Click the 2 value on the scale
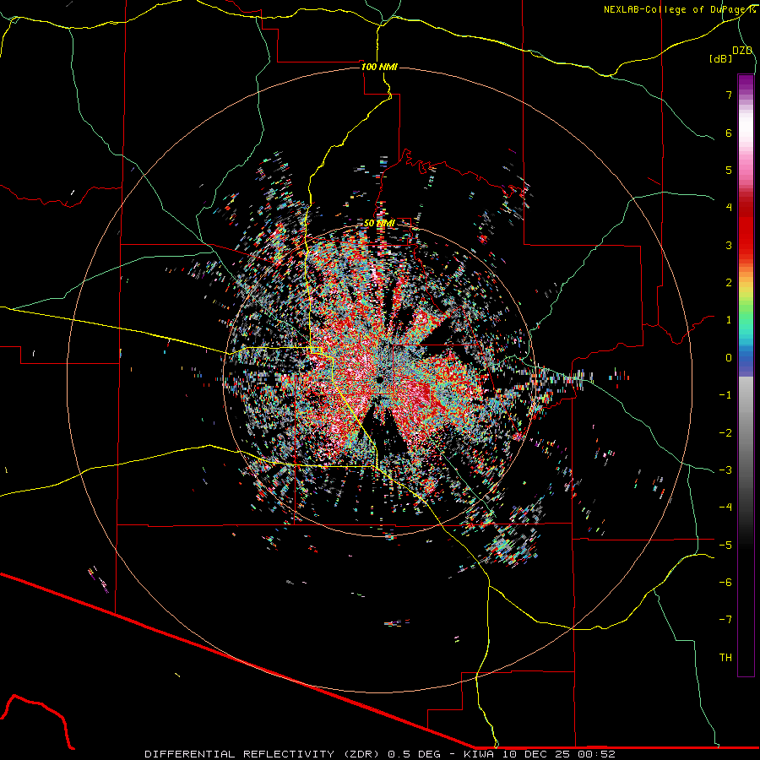Screen dimensions: 760x760 pyautogui.click(x=729, y=283)
